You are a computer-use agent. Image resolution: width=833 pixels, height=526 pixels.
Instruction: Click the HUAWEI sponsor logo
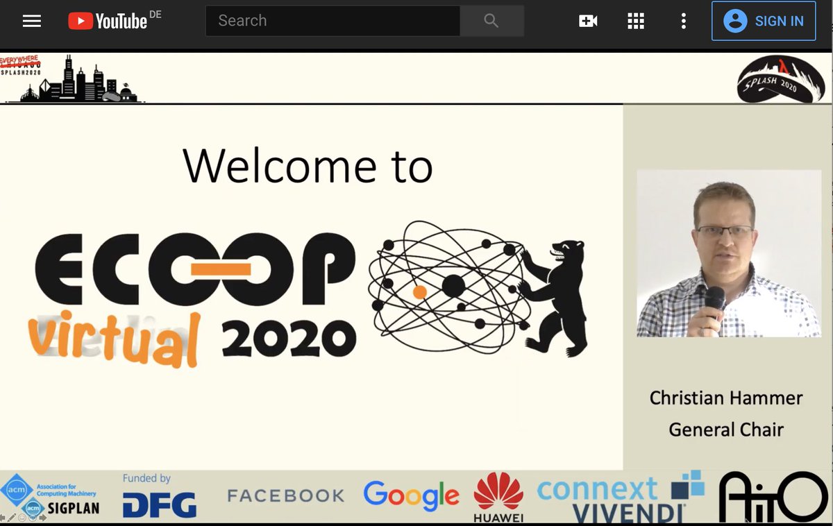pos(498,497)
